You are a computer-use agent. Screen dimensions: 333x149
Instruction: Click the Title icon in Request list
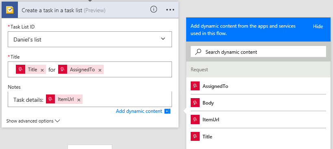click(195, 136)
